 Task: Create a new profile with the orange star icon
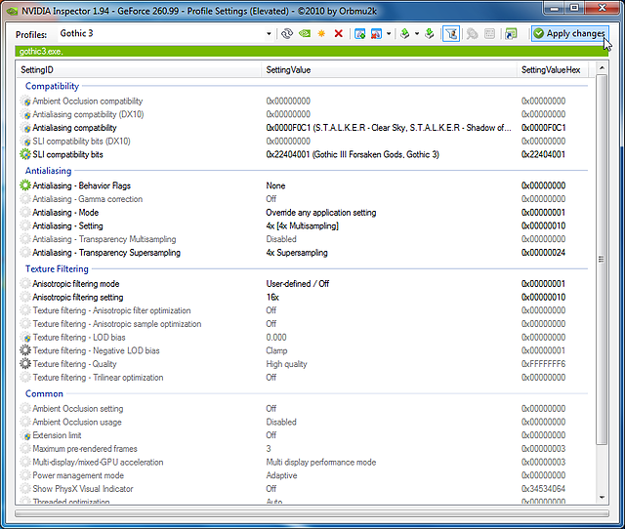(x=321, y=34)
